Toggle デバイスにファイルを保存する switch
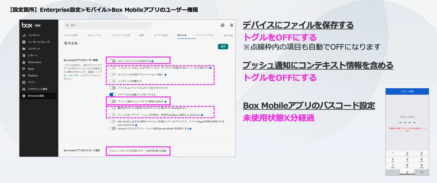 coord(113,61)
